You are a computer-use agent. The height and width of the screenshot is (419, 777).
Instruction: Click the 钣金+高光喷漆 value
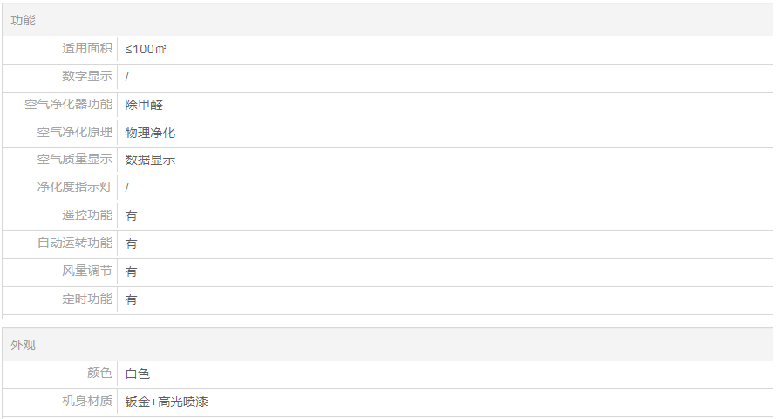click(167, 402)
